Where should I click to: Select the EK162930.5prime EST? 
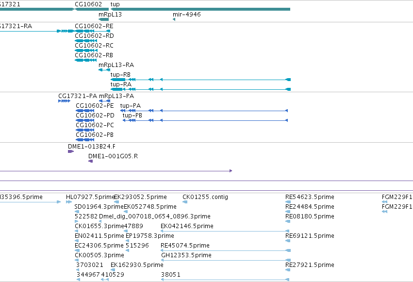pos(113,270)
